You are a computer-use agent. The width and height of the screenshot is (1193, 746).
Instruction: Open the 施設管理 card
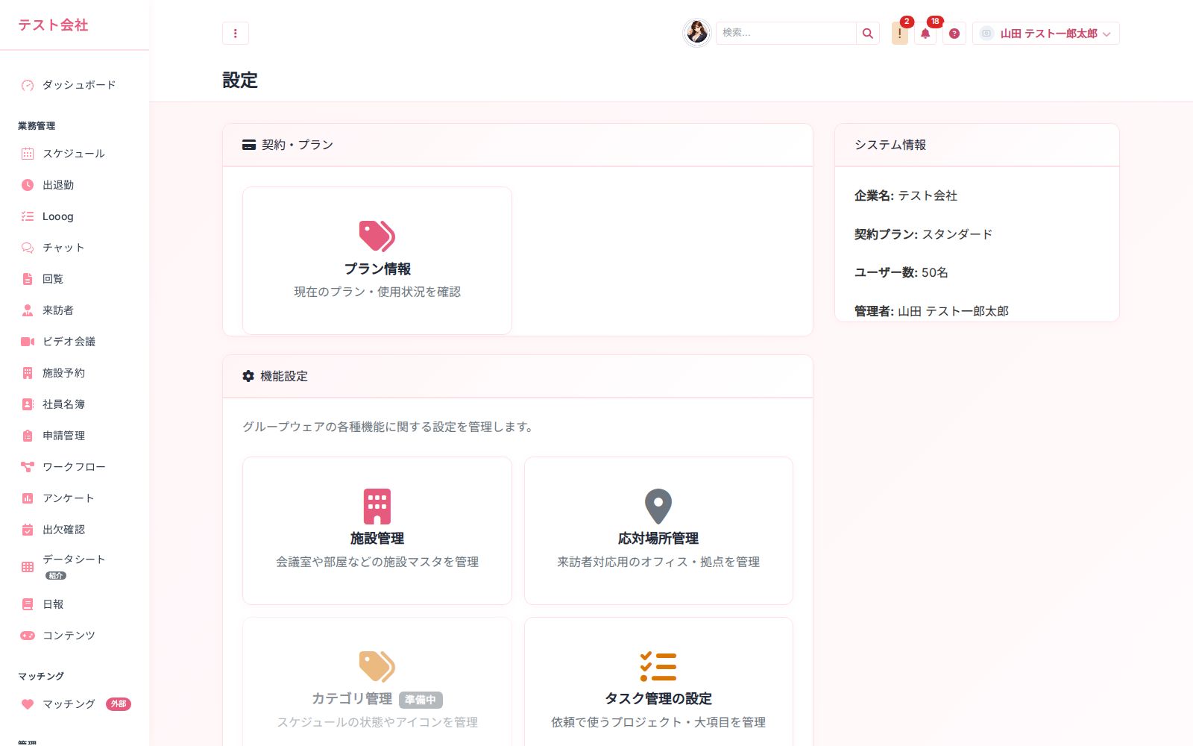click(x=377, y=530)
